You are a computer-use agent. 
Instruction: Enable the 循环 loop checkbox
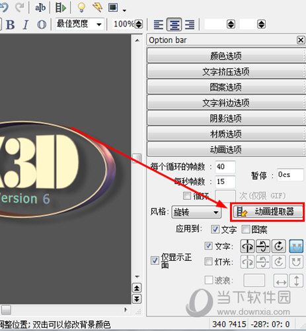[187, 196]
